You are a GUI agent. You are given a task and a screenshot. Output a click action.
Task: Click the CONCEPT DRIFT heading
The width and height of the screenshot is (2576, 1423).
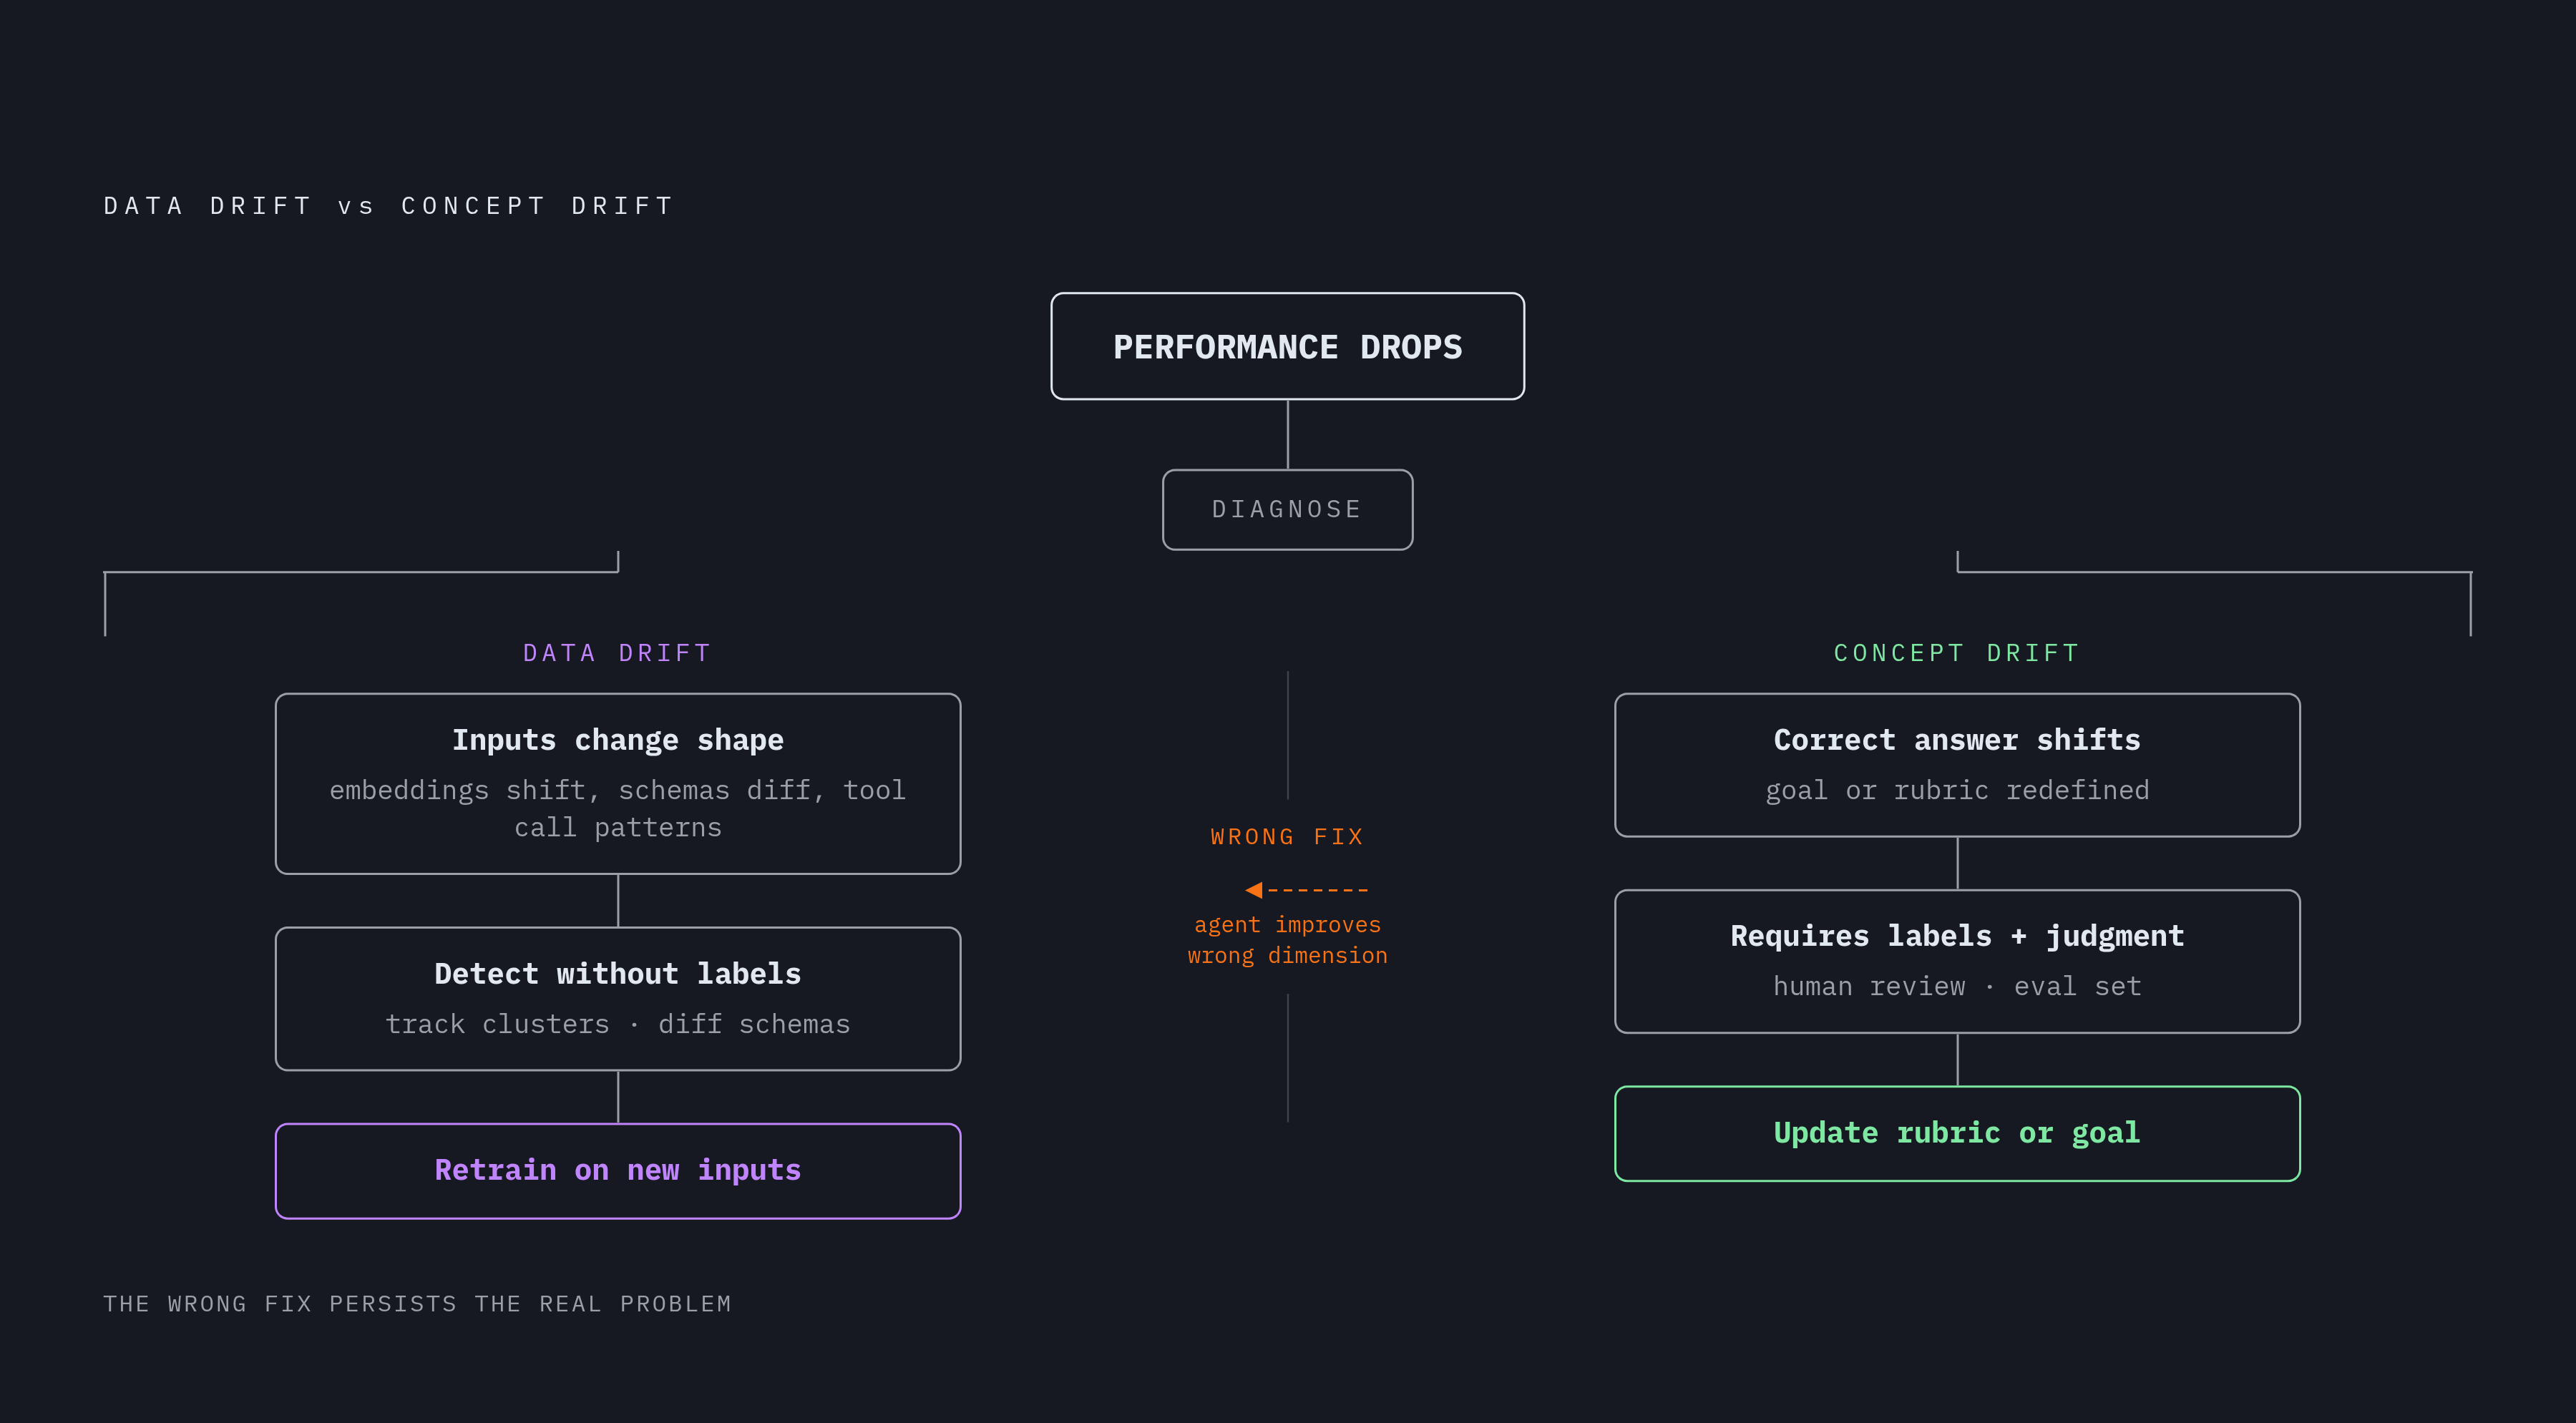(1956, 653)
